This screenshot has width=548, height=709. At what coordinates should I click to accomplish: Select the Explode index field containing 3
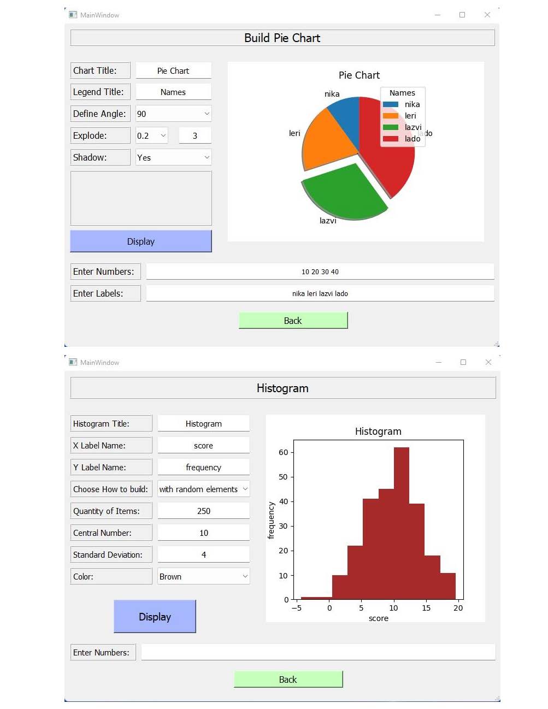coord(195,135)
